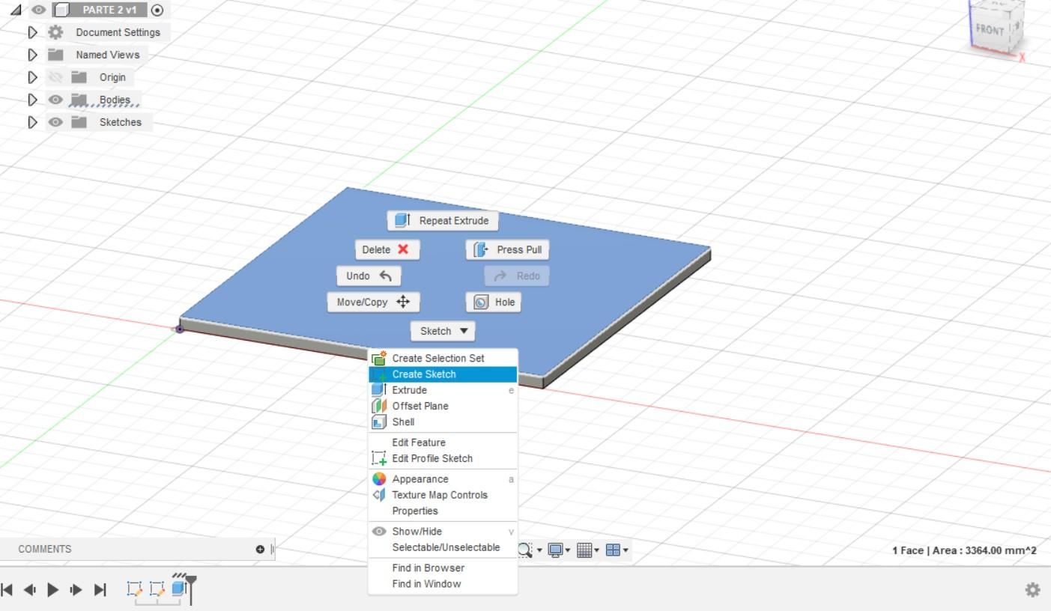Open Properties from context menu
Screen dimensions: 1051x611
click(x=443, y=511)
